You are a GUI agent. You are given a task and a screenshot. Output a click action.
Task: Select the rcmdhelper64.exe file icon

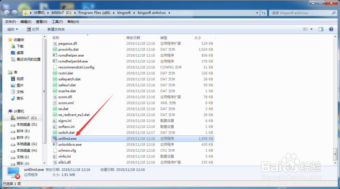click(55, 61)
